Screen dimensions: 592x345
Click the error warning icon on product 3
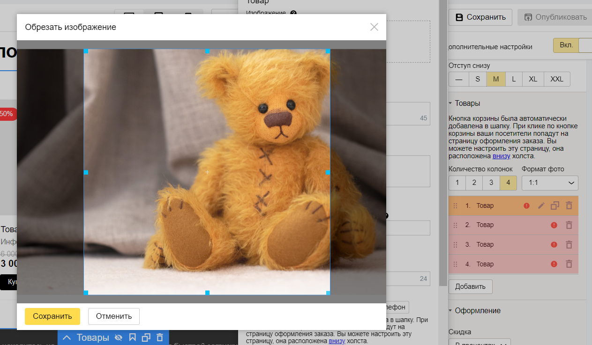554,244
